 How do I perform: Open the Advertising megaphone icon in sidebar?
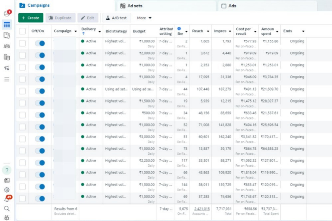click(x=7, y=68)
